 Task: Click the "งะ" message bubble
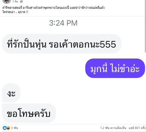(x=11, y=93)
